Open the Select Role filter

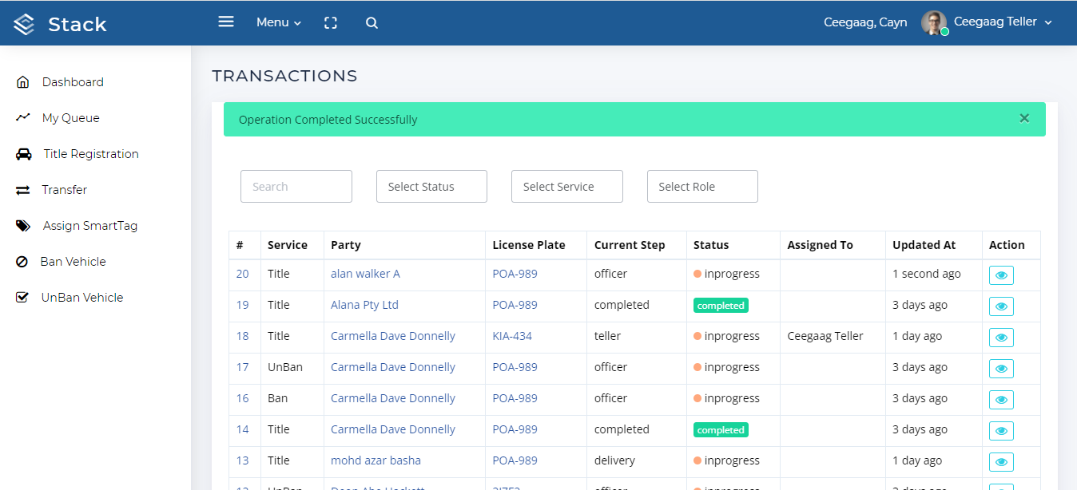coord(702,186)
